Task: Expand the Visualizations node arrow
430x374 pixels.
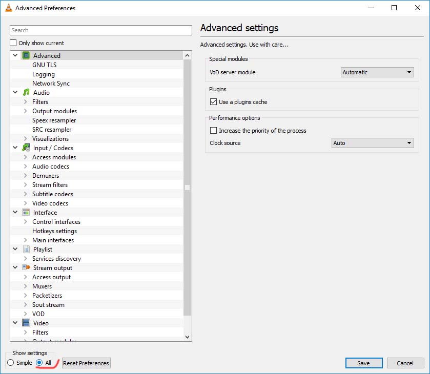Action: pyautogui.click(x=26, y=139)
